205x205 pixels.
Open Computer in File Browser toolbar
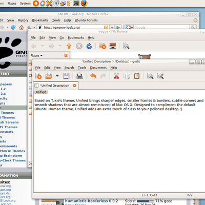[x=113, y=46]
